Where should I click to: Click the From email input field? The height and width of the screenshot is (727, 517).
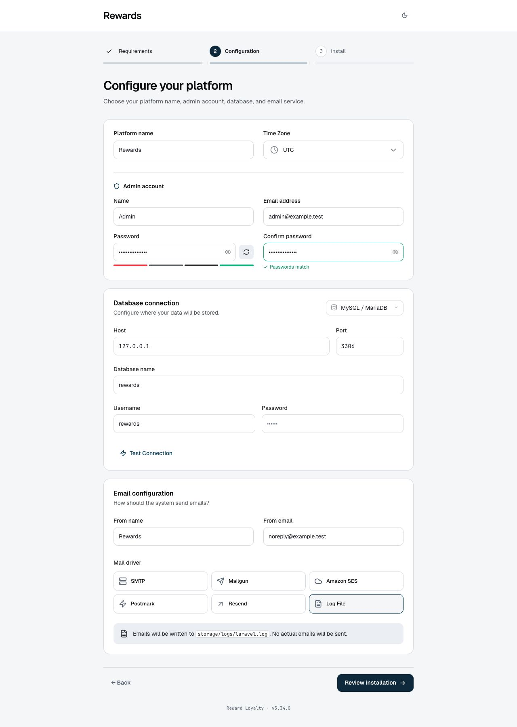(x=333, y=536)
